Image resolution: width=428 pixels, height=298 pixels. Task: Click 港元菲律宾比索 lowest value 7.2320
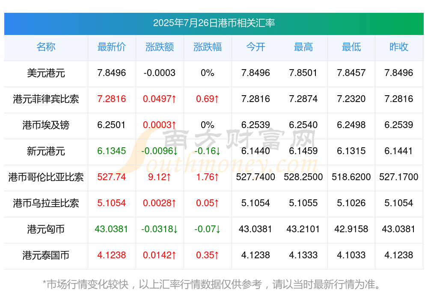(x=351, y=99)
